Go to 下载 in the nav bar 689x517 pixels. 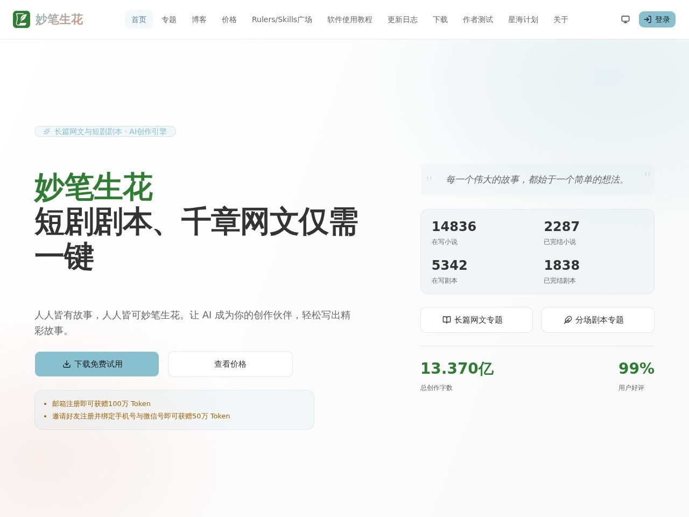pyautogui.click(x=440, y=19)
